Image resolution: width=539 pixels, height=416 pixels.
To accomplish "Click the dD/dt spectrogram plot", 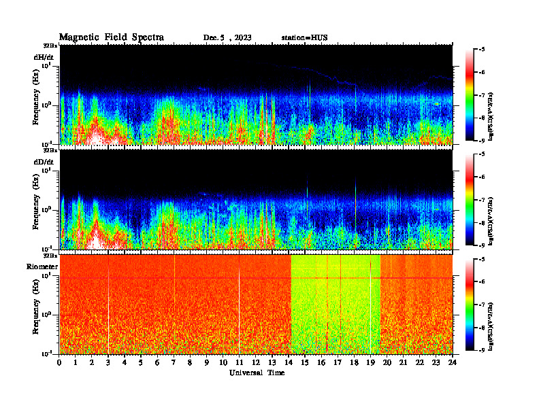I will 256,200.
